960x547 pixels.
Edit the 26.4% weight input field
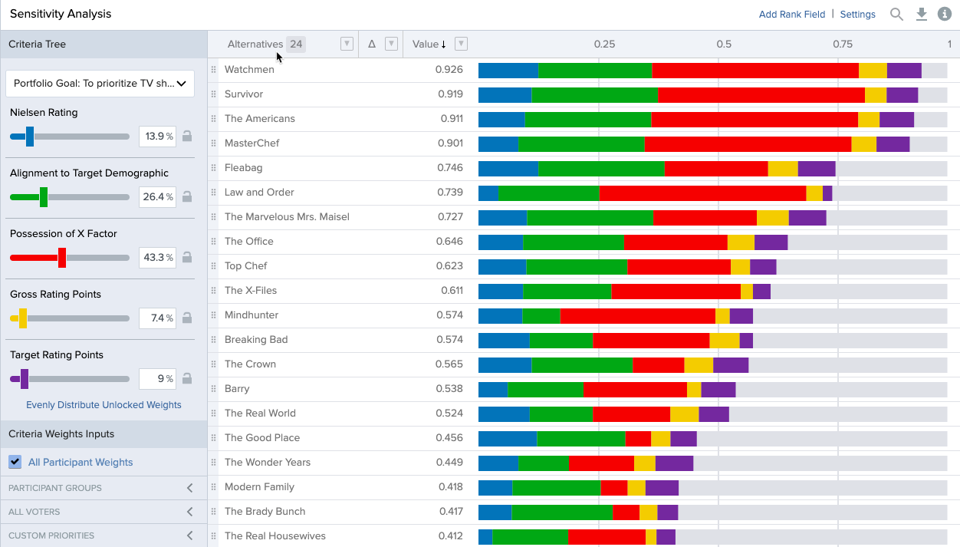pos(158,197)
